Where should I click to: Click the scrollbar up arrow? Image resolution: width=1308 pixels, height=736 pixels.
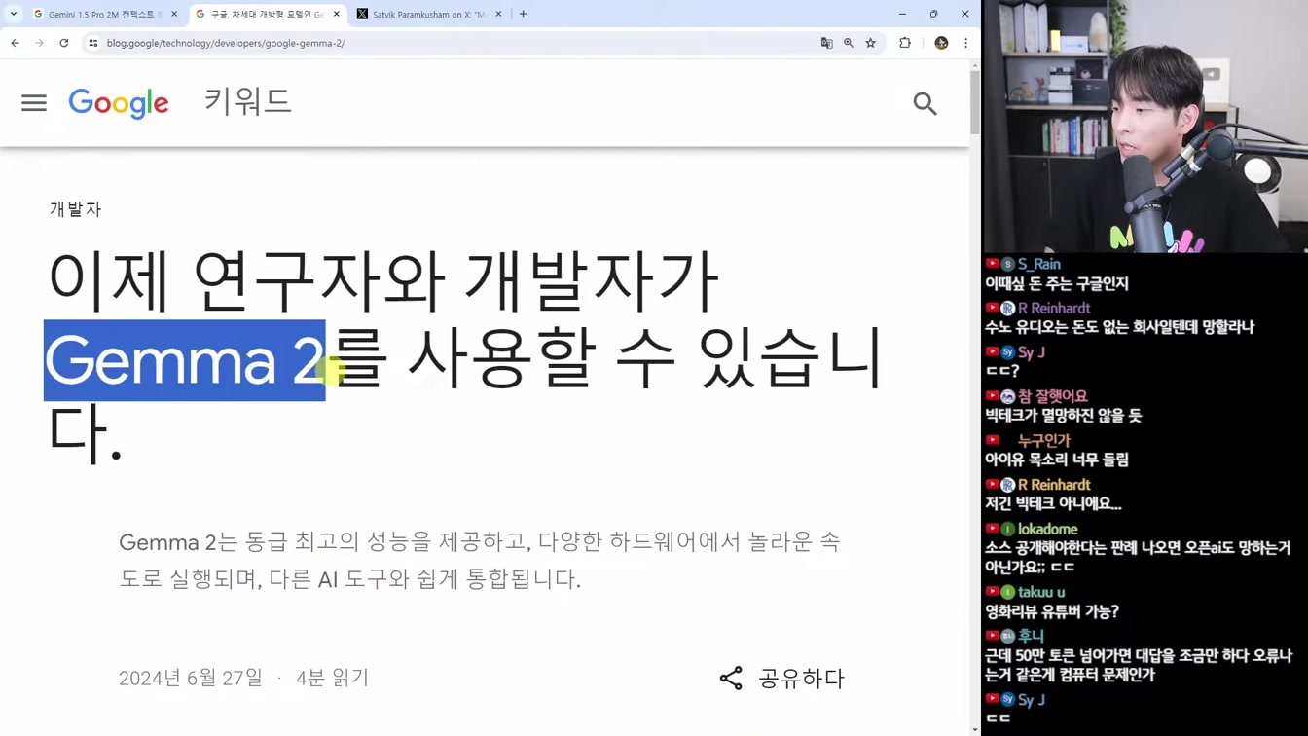coord(975,65)
